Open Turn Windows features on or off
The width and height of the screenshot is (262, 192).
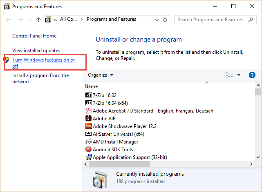(44, 63)
